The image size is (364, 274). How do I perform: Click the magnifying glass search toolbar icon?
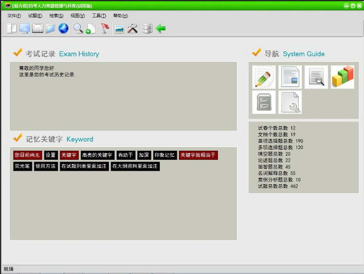pyautogui.click(x=78, y=29)
